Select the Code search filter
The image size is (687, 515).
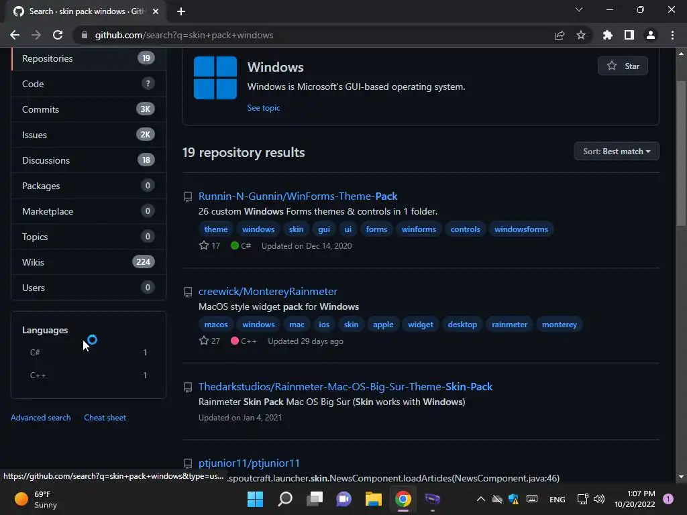click(x=89, y=84)
